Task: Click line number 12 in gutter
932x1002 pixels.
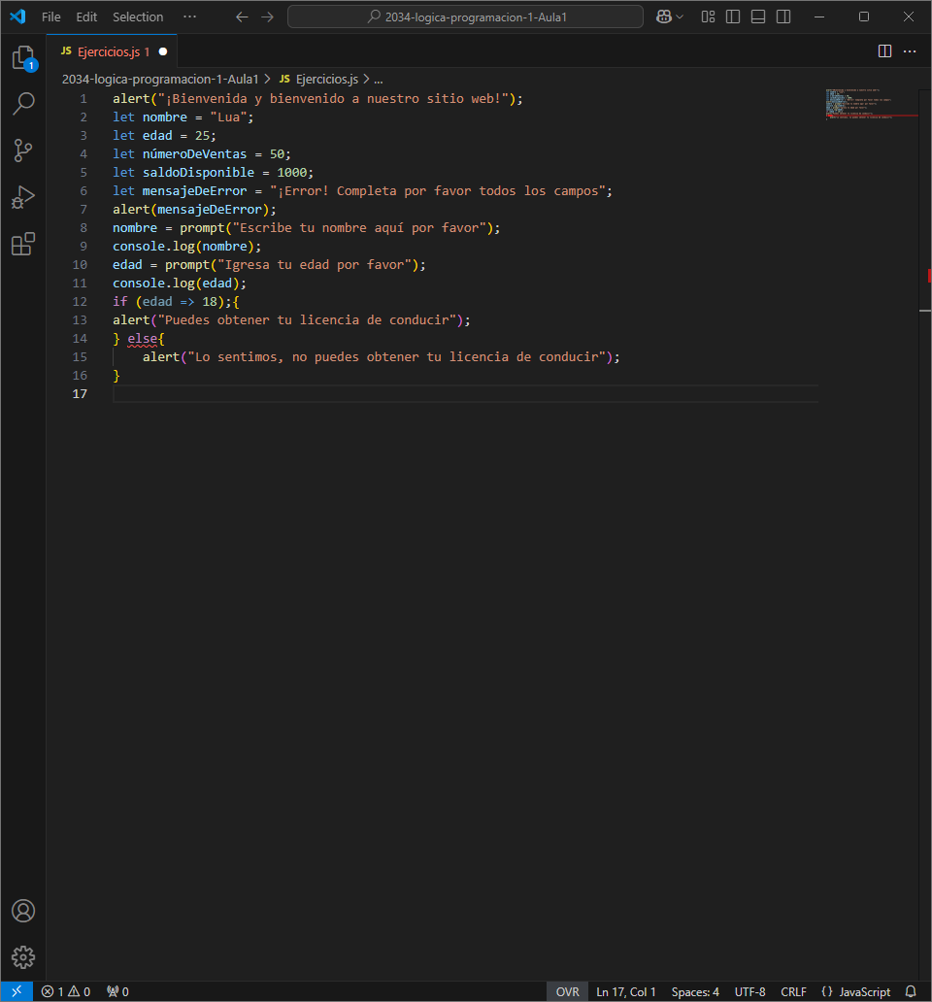Action: coord(80,302)
